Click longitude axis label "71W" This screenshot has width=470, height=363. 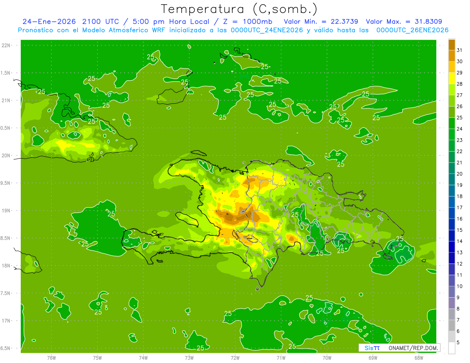point(281,358)
